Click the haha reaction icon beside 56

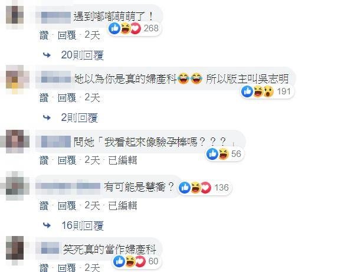point(223,154)
